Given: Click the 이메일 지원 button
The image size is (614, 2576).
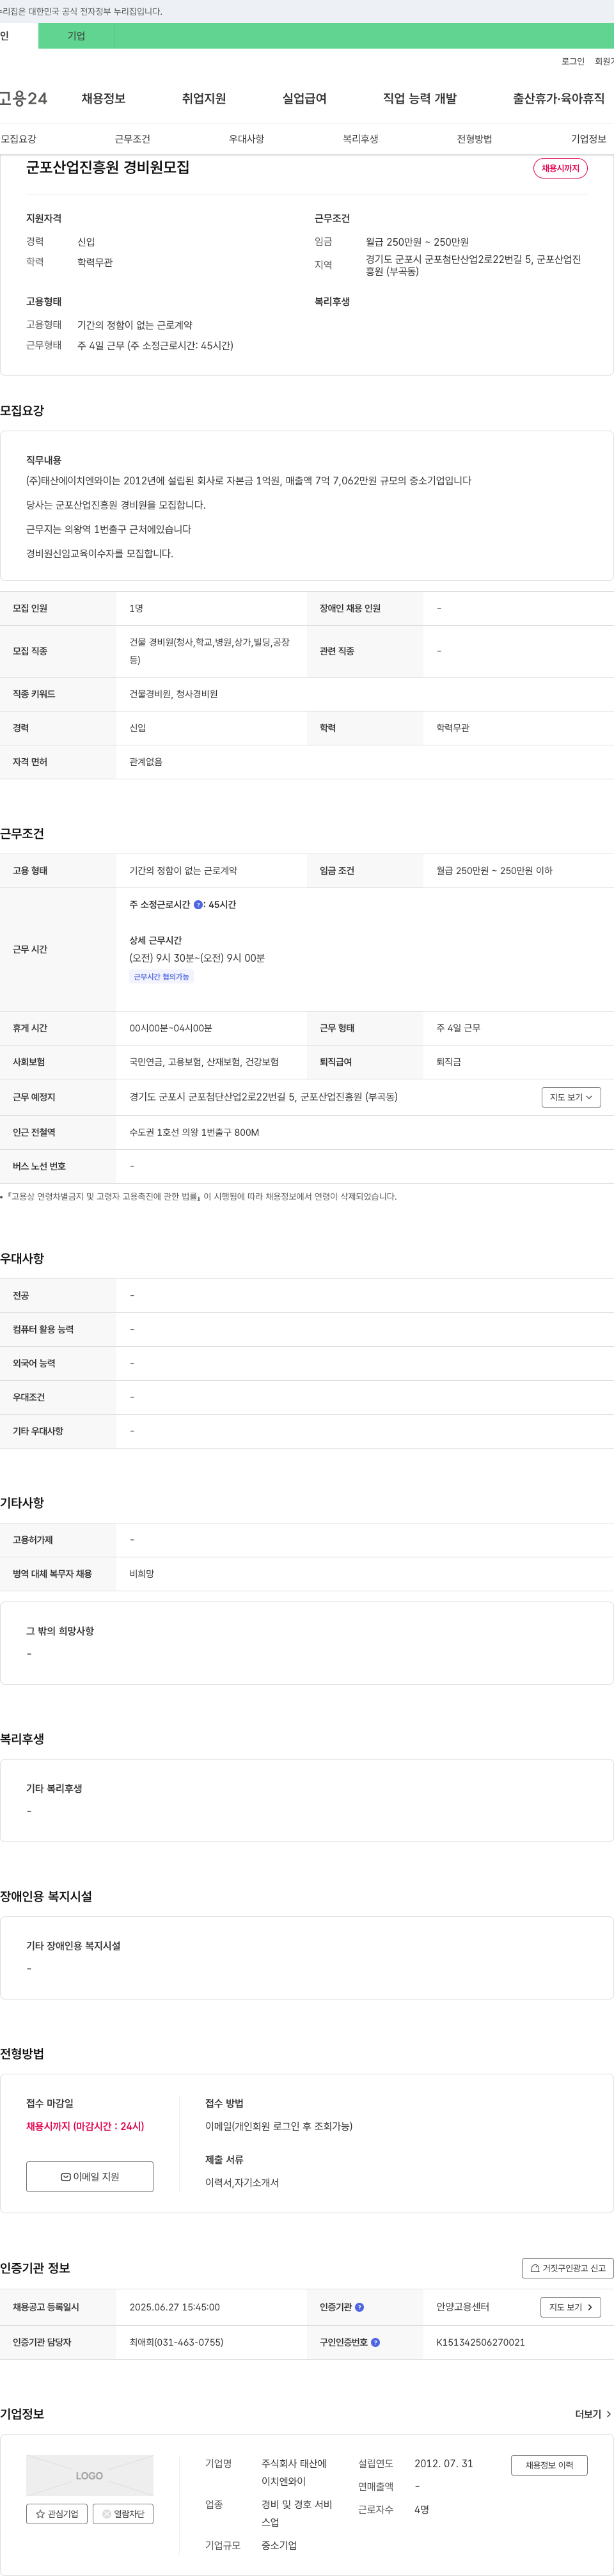Looking at the screenshot, I should tap(90, 2177).
